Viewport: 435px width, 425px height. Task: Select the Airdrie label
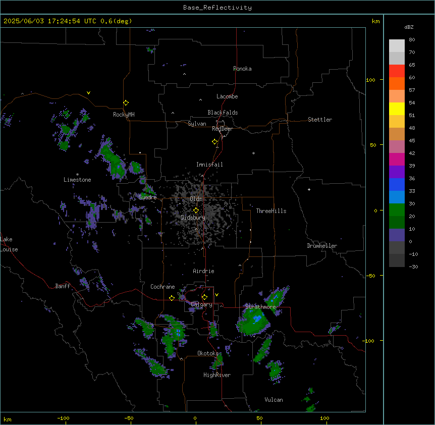click(x=203, y=271)
